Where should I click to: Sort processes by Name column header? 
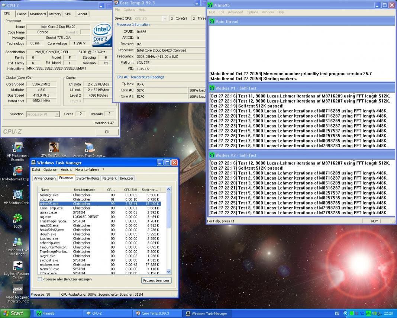54,190
